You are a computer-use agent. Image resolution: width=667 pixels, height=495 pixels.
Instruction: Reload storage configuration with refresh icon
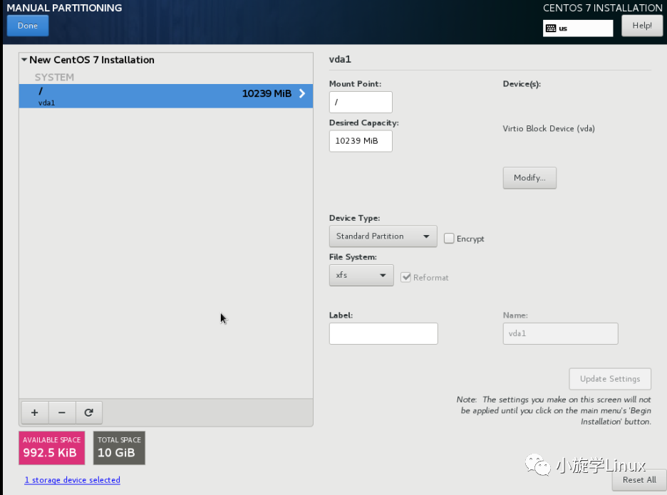tap(89, 412)
